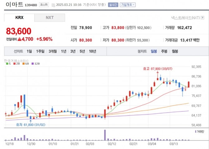
Task: Click the 실시간 badge
Action: pyautogui.click(x=113, y=5)
